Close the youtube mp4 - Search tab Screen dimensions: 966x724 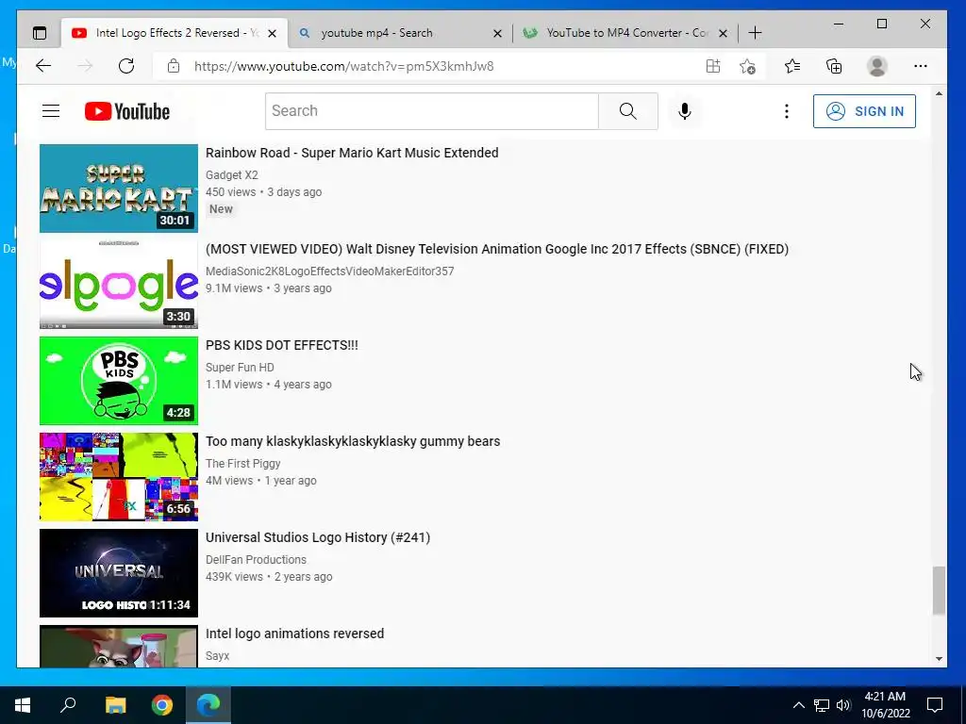click(498, 33)
